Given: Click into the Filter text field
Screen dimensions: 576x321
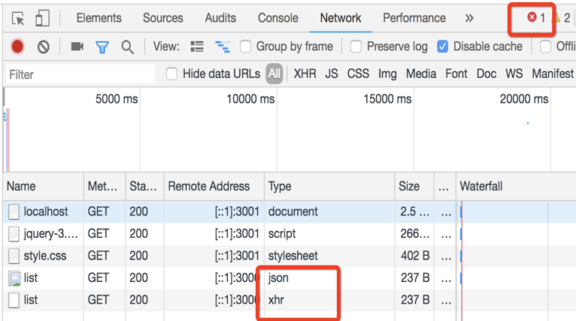Looking at the screenshot, I should (x=80, y=74).
